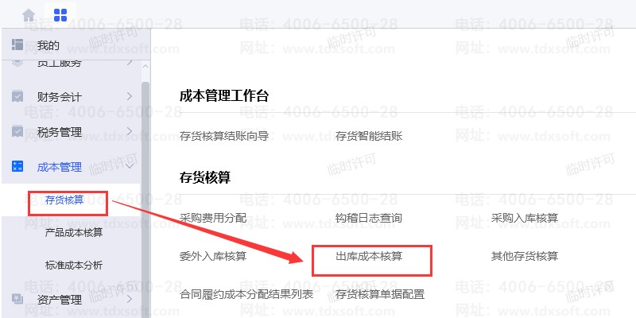Click the 员工服务 layers icon
Screen dimensions: 636x318
pyautogui.click(x=17, y=64)
